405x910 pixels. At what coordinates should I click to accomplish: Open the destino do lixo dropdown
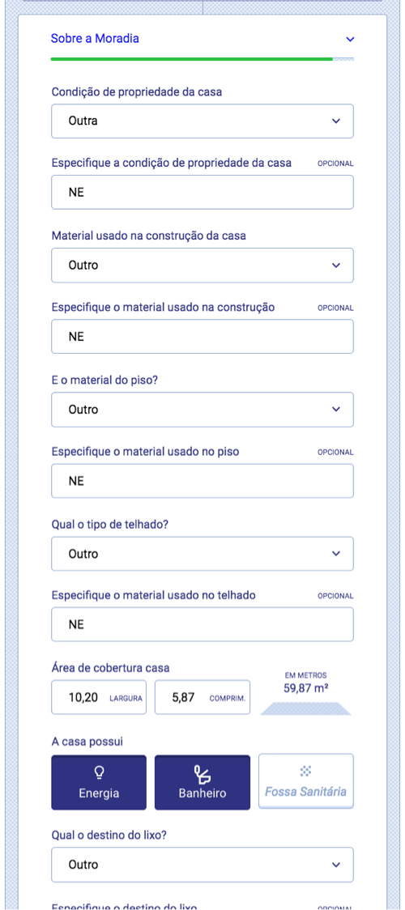[202, 865]
